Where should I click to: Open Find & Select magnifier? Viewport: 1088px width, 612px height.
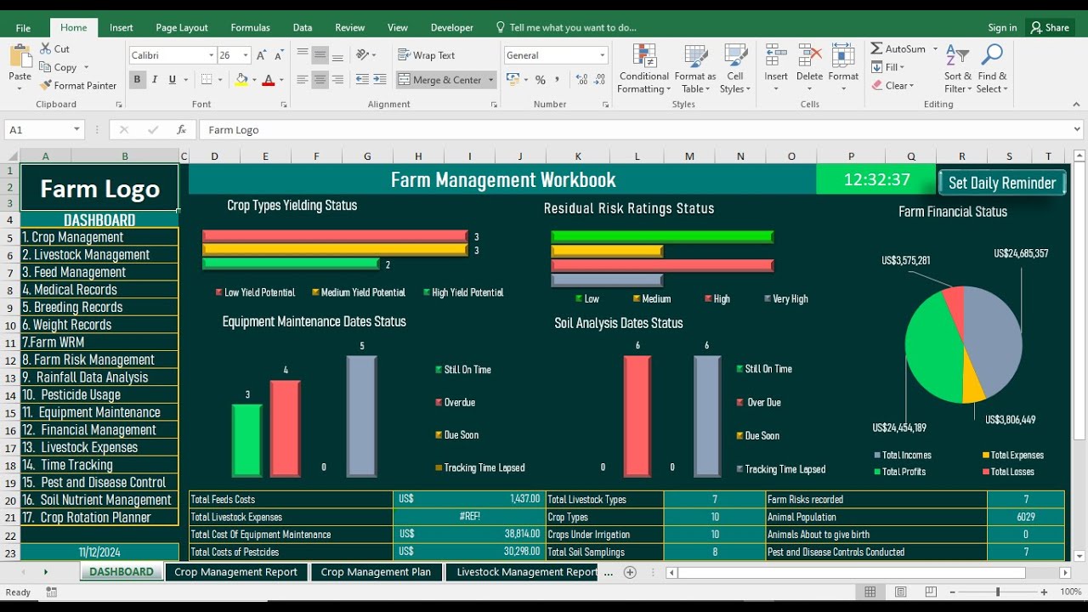(992, 69)
